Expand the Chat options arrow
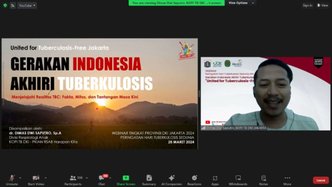The width and height of the screenshot is (332, 187). pos(110,178)
